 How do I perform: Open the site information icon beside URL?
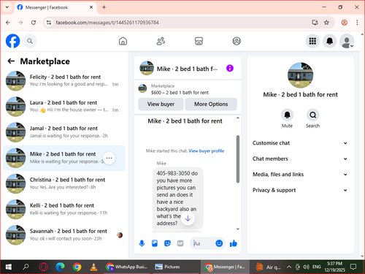tap(49, 23)
